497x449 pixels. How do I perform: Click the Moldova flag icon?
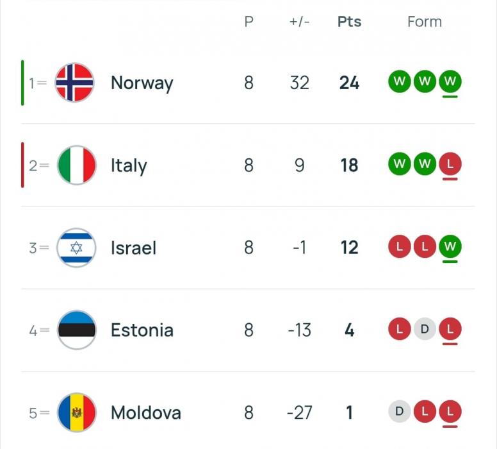click(77, 412)
